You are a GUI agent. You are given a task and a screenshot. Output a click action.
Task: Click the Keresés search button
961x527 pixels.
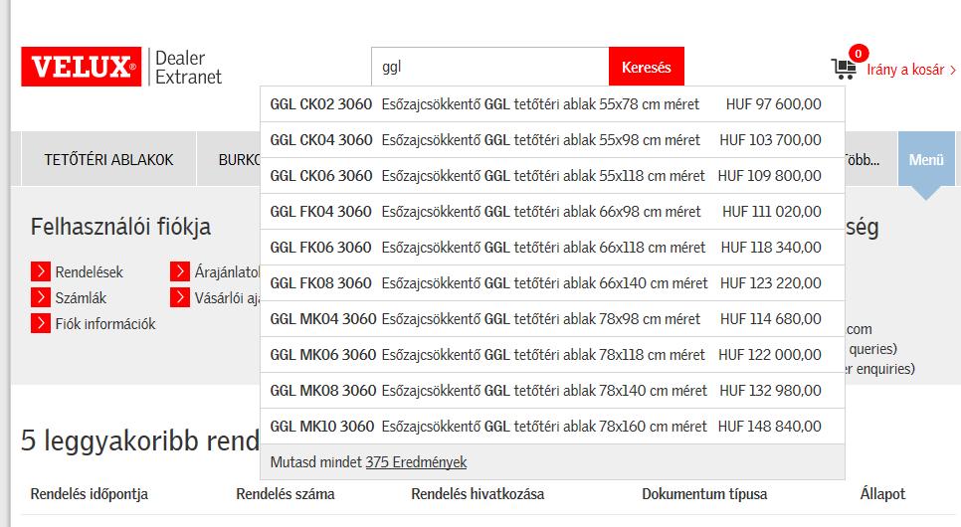(x=646, y=67)
